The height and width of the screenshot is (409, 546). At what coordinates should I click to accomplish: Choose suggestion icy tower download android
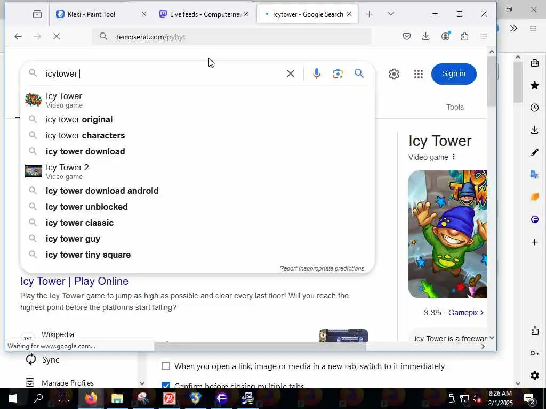click(197, 191)
